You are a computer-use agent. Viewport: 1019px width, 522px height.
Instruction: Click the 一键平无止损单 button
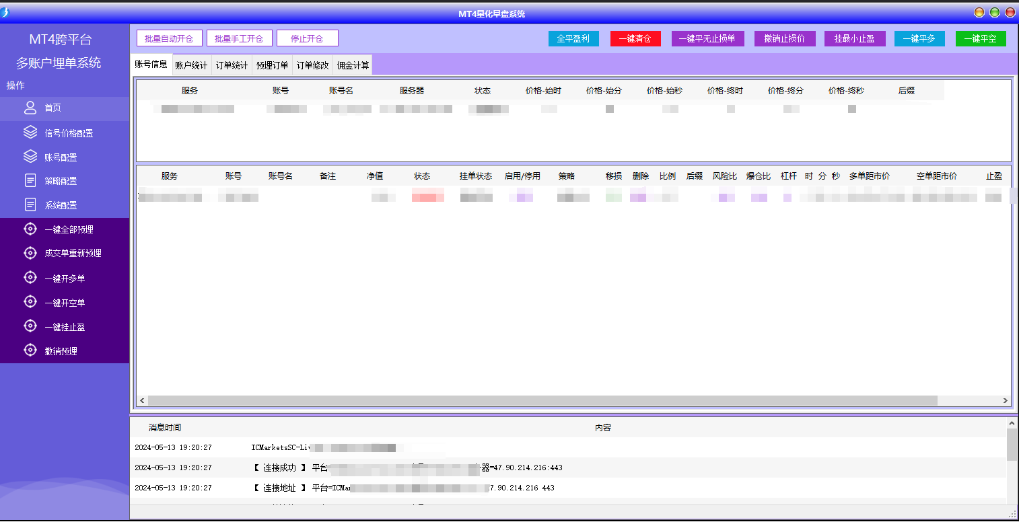tap(707, 38)
